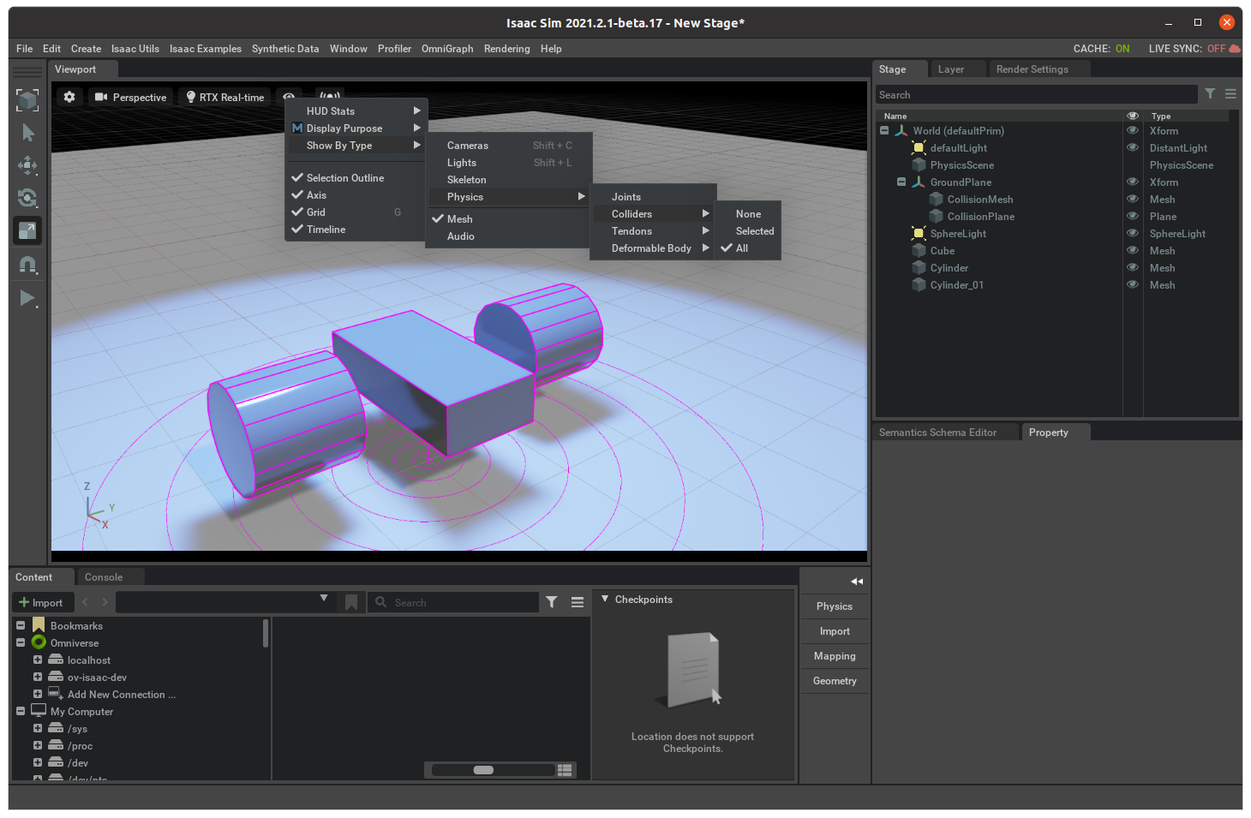Screen dimensions: 1251x818
Task: Activate the Scale tool in left toolbar
Action: pos(27,230)
